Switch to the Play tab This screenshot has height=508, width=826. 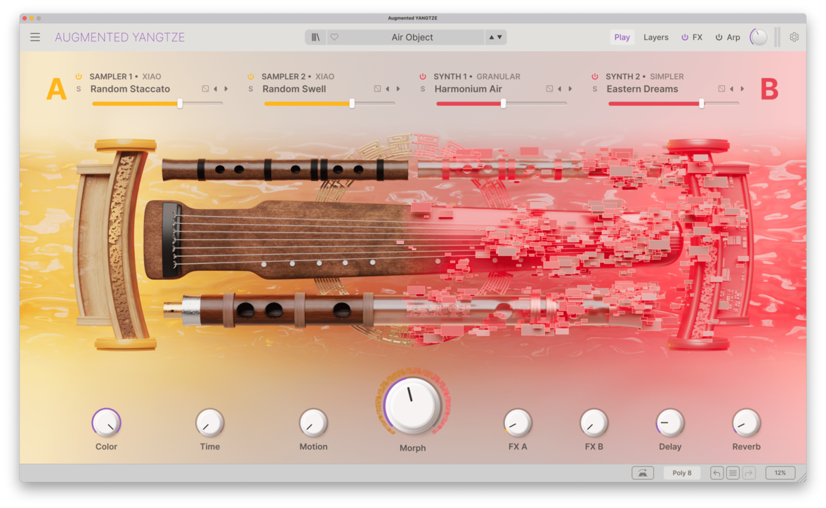pyautogui.click(x=622, y=37)
